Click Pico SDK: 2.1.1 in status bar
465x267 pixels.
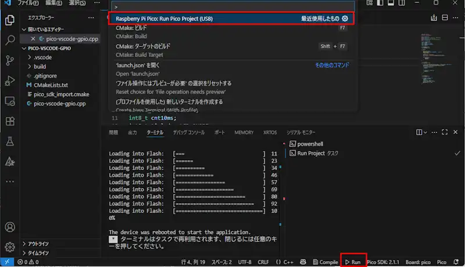383,262
